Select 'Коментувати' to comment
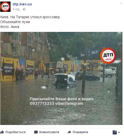The width and height of the screenshot is (124, 136). coord(49,132)
